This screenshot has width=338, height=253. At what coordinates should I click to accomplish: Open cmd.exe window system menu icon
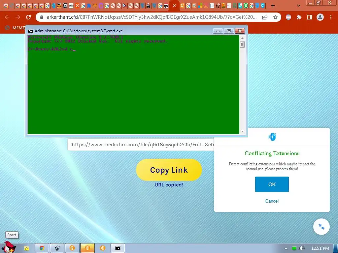(31, 31)
